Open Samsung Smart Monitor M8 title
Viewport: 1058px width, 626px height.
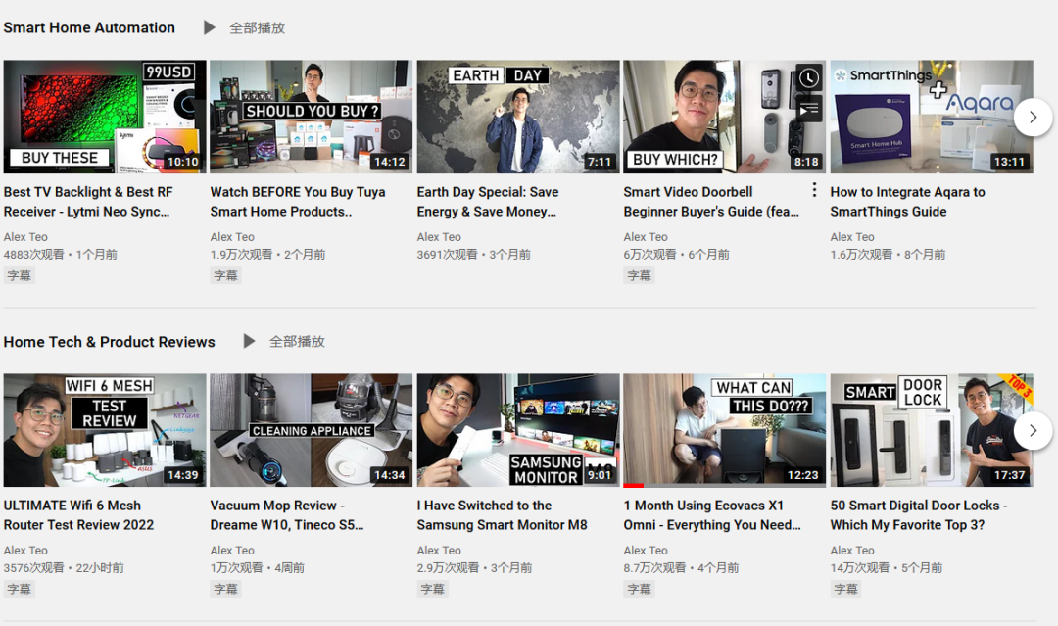[x=502, y=515]
